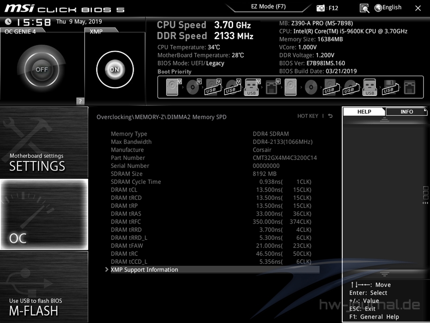Select the legacy network boot device
Viewport: 430px width, 323px height.
[x=410, y=87]
